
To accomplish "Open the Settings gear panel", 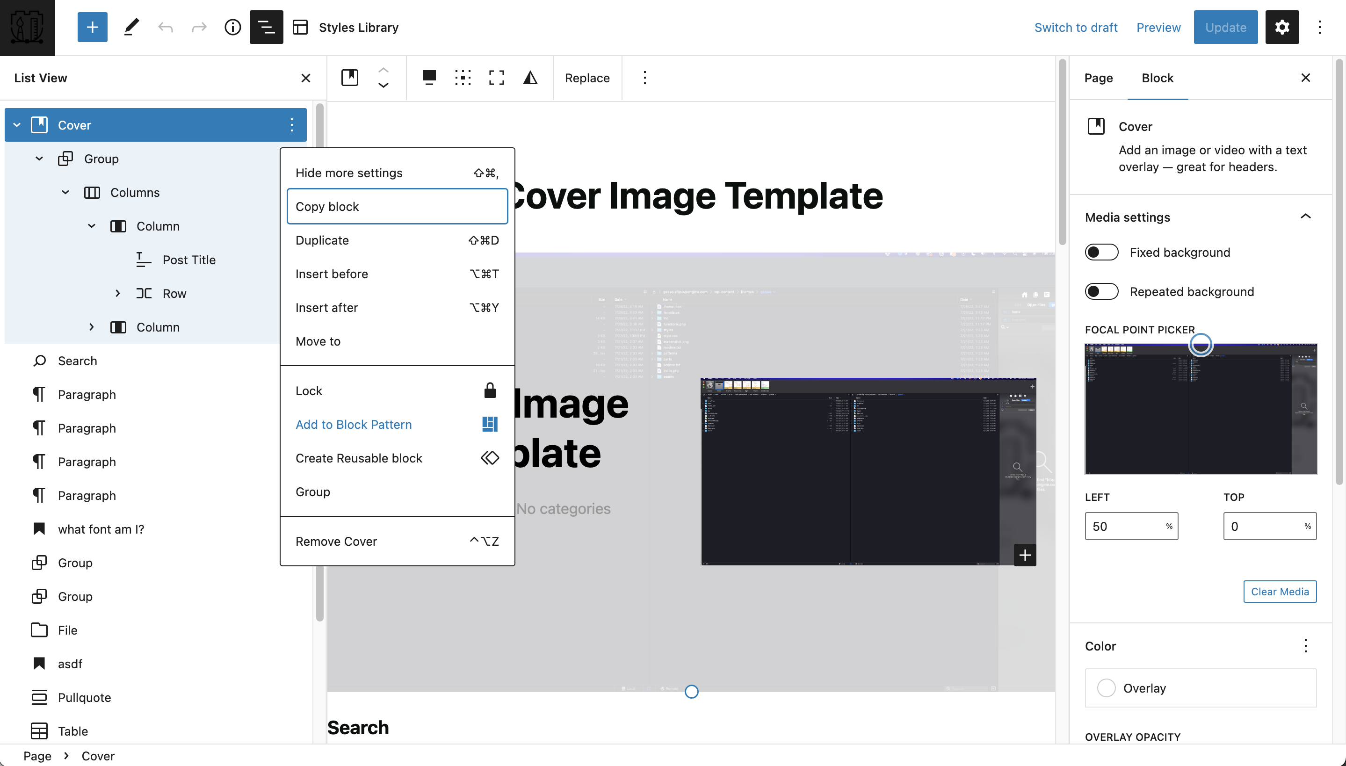I will [x=1282, y=27].
